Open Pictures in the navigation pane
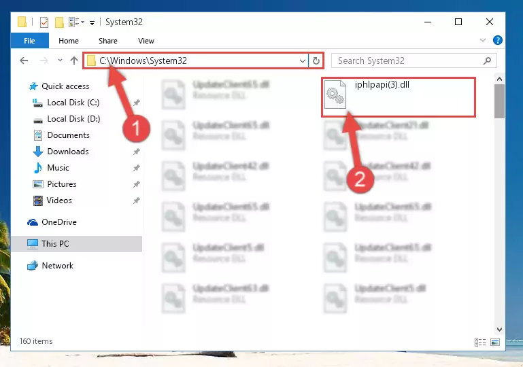The image size is (523, 367). click(62, 184)
